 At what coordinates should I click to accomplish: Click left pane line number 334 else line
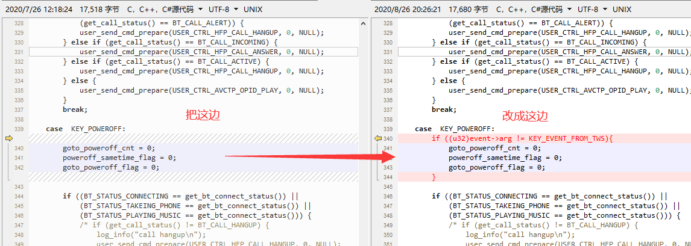tap(19, 81)
